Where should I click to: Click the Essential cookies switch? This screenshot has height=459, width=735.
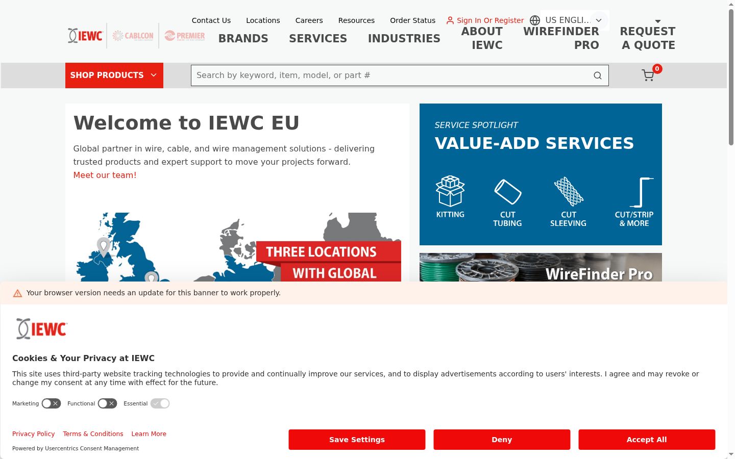coord(160,403)
